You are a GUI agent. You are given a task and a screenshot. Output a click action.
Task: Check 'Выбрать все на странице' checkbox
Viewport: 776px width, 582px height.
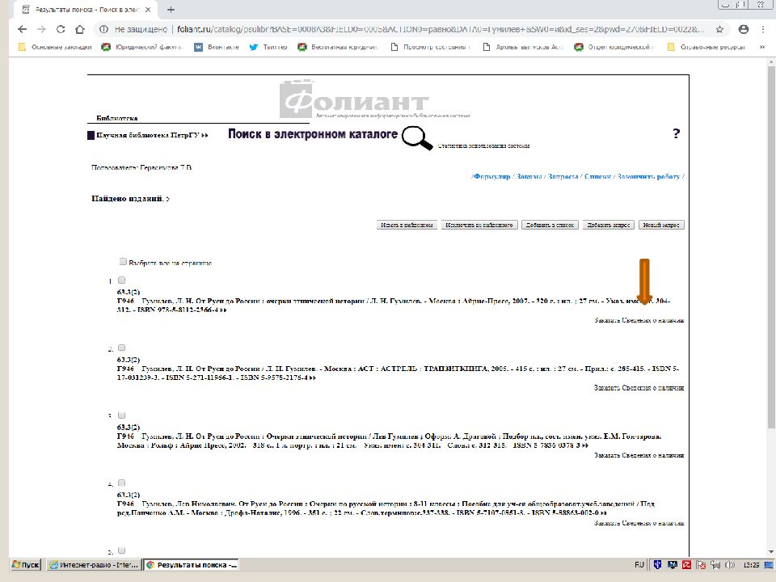tap(123, 262)
